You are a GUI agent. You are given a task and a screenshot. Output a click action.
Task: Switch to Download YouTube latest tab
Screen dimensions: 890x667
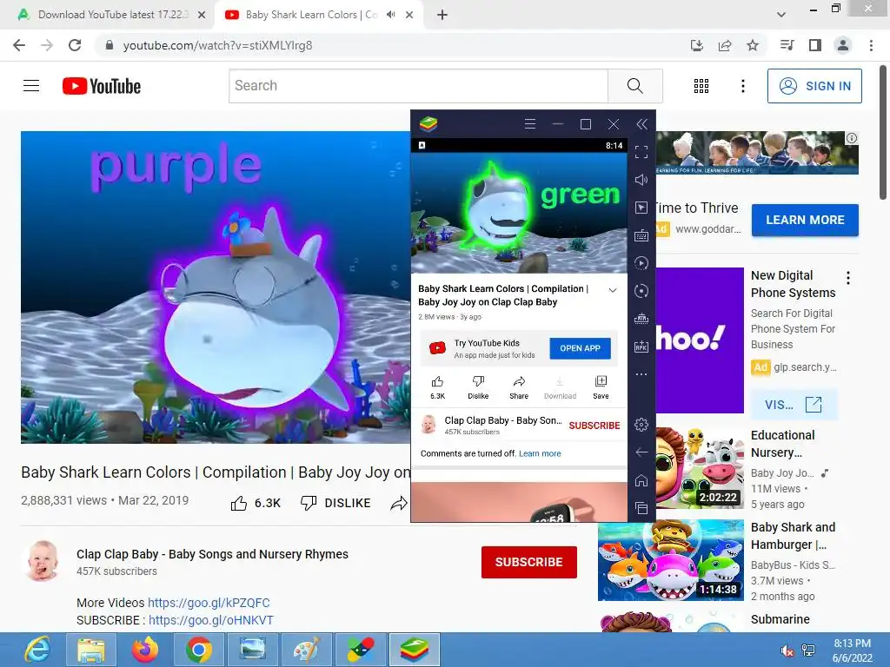pyautogui.click(x=110, y=15)
